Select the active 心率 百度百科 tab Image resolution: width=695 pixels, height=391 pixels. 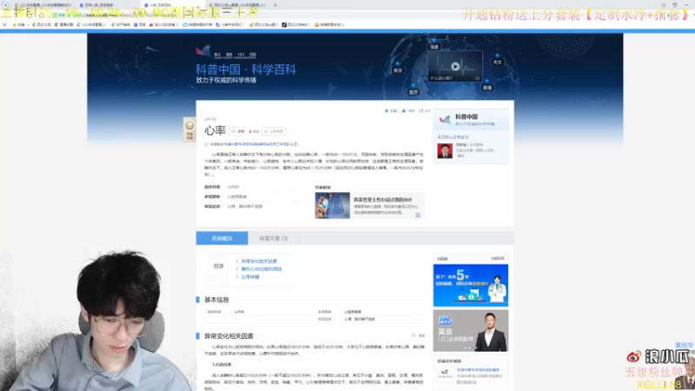(x=173, y=5)
